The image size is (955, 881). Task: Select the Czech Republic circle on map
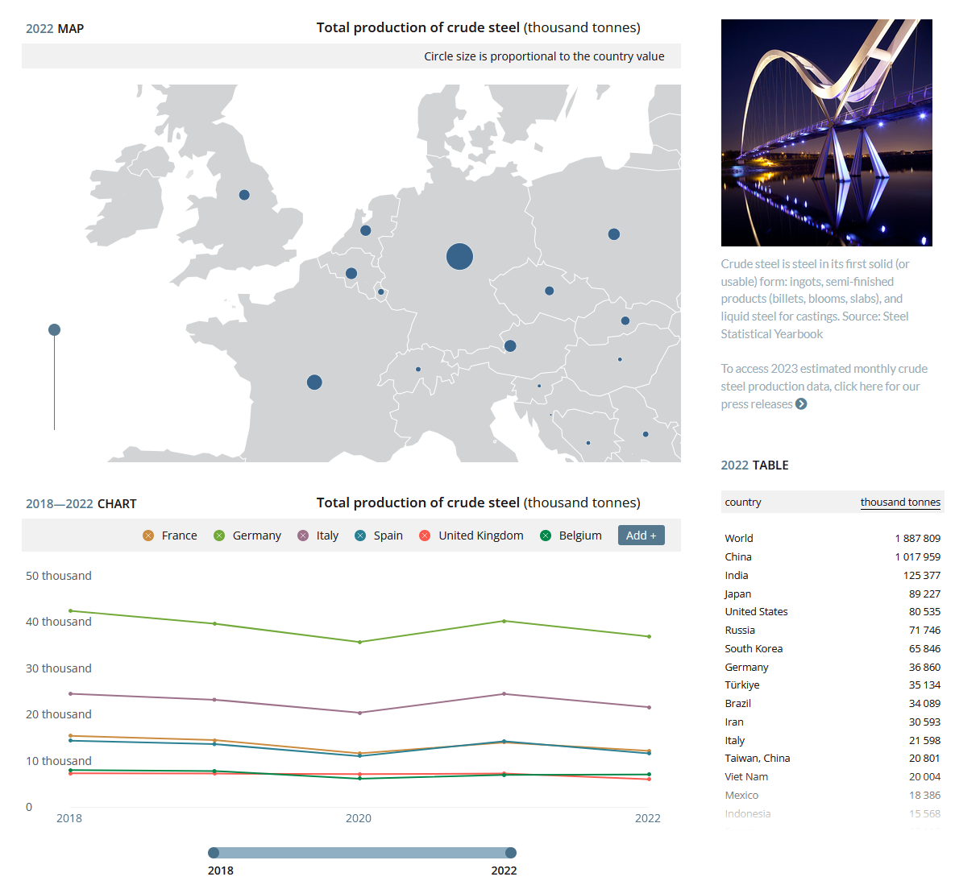(550, 291)
